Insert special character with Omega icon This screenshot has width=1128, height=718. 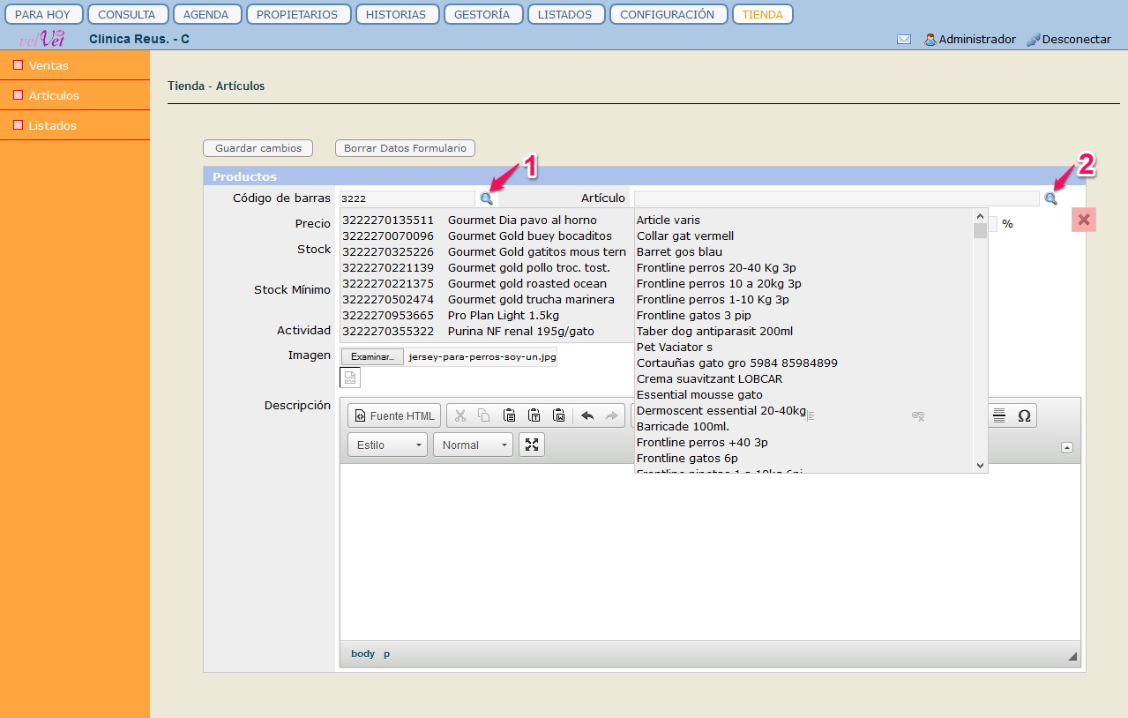pos(1024,415)
